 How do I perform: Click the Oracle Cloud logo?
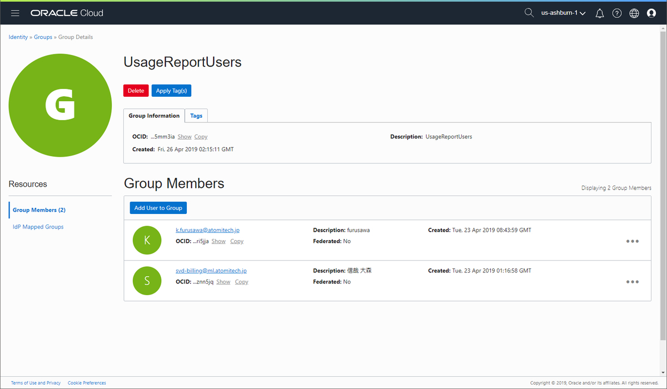pyautogui.click(x=67, y=13)
